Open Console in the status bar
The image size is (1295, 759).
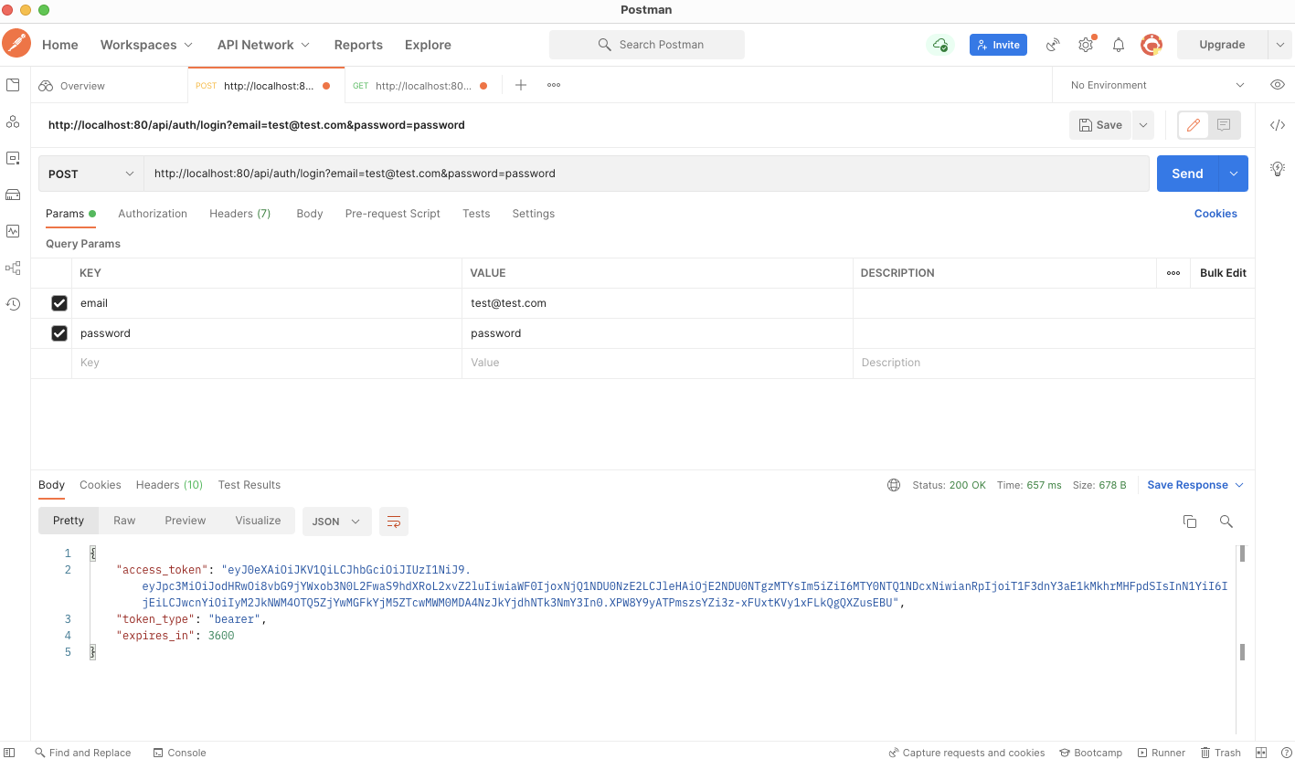(180, 753)
